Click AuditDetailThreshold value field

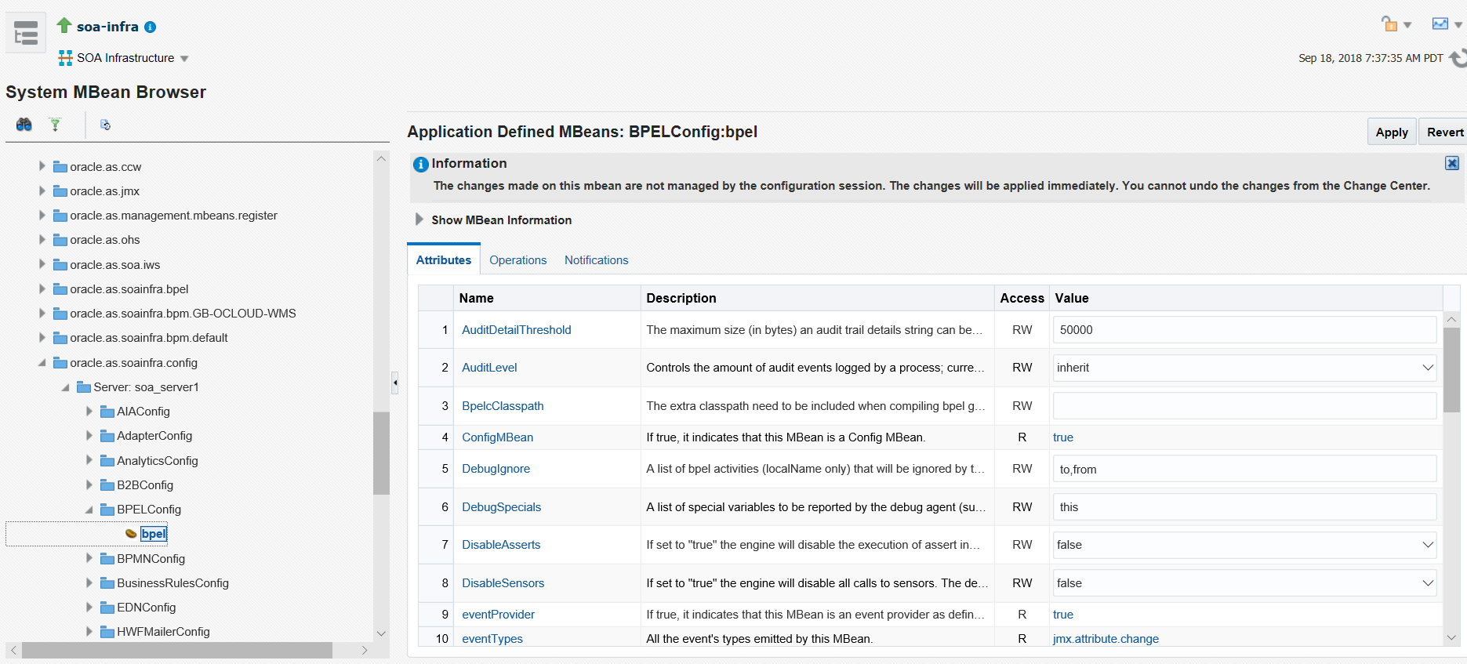[1244, 330]
